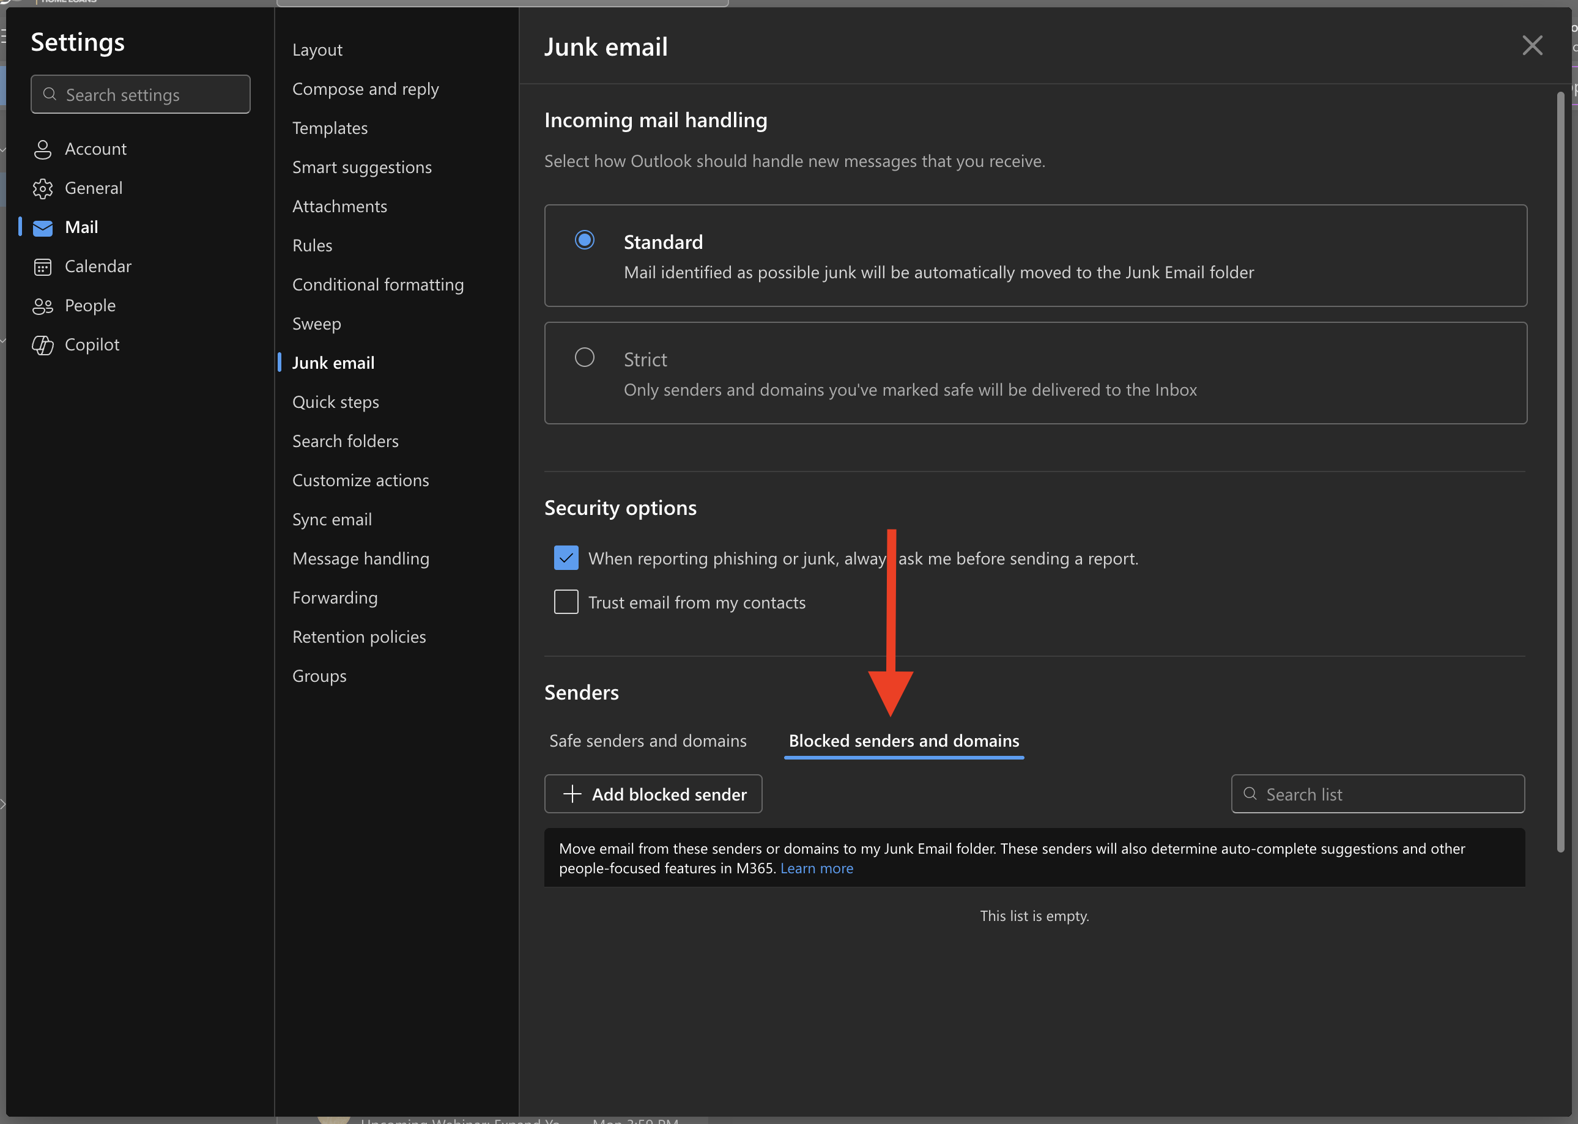1578x1124 pixels.
Task: Select the Account person icon in sidebar
Action: (43, 149)
